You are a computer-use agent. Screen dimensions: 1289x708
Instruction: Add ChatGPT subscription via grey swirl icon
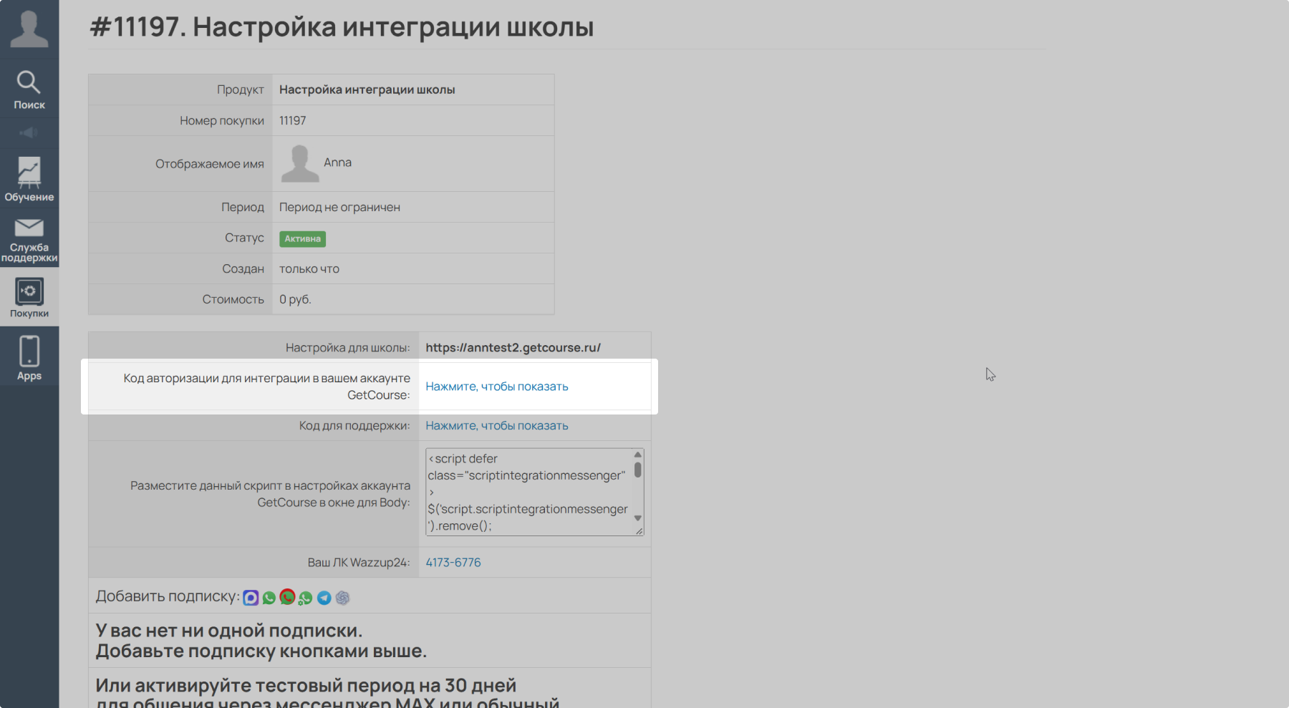click(343, 598)
